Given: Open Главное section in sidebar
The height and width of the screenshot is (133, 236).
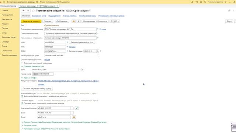Looking at the screenshot, I should 5,10.
